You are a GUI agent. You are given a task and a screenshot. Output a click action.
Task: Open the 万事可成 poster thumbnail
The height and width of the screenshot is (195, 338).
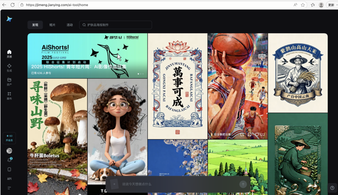pyautogui.click(x=177, y=86)
